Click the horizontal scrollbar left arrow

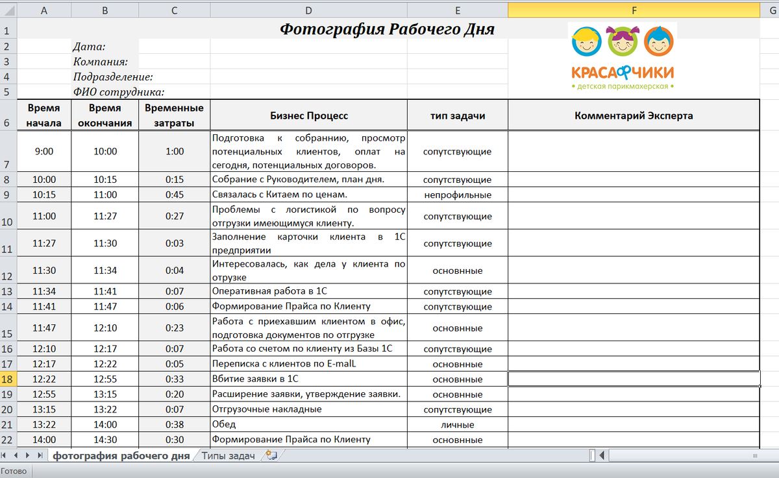click(602, 456)
